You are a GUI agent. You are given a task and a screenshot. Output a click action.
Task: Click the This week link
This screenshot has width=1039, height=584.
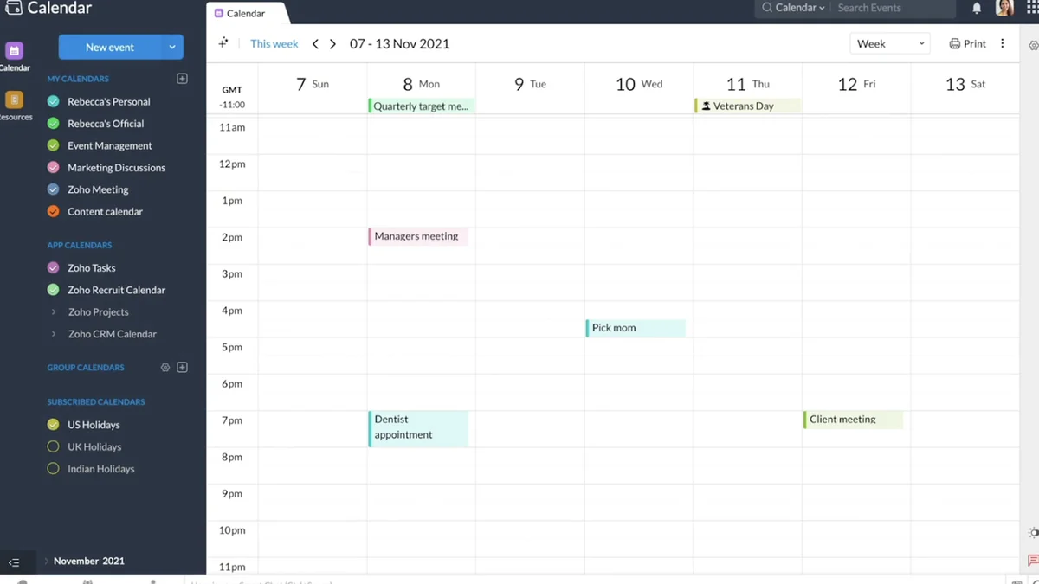(274, 44)
